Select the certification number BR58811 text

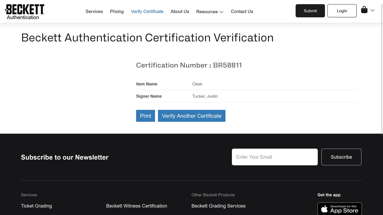227,65
